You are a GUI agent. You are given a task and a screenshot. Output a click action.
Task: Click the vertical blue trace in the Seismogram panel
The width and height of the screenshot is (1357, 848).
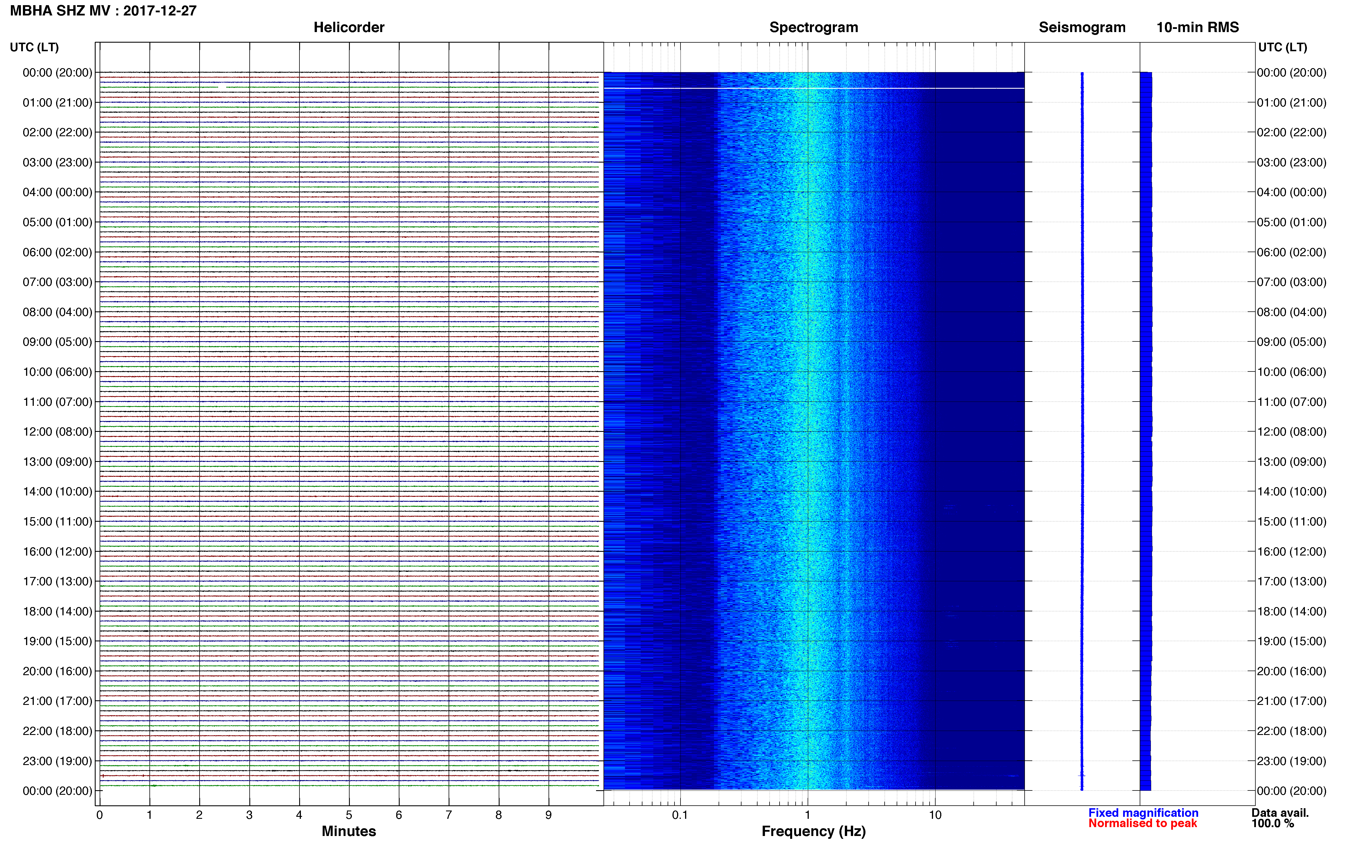1082,431
